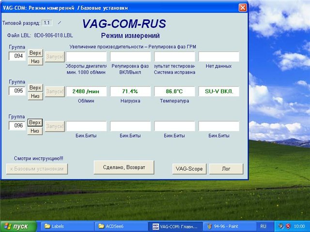The height and width of the screenshot is (232, 310).
Task: Click Запуск! button for group 094
Action: (x=55, y=57)
